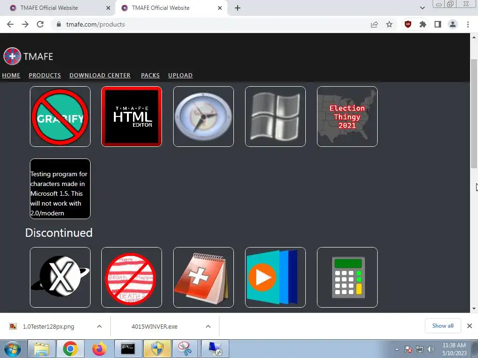Toggle the browser side panel

[438, 24]
